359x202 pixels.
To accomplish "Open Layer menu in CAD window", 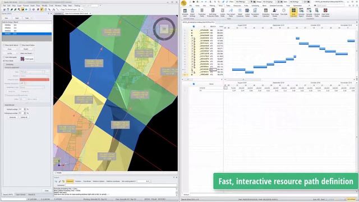I will coord(20,6).
